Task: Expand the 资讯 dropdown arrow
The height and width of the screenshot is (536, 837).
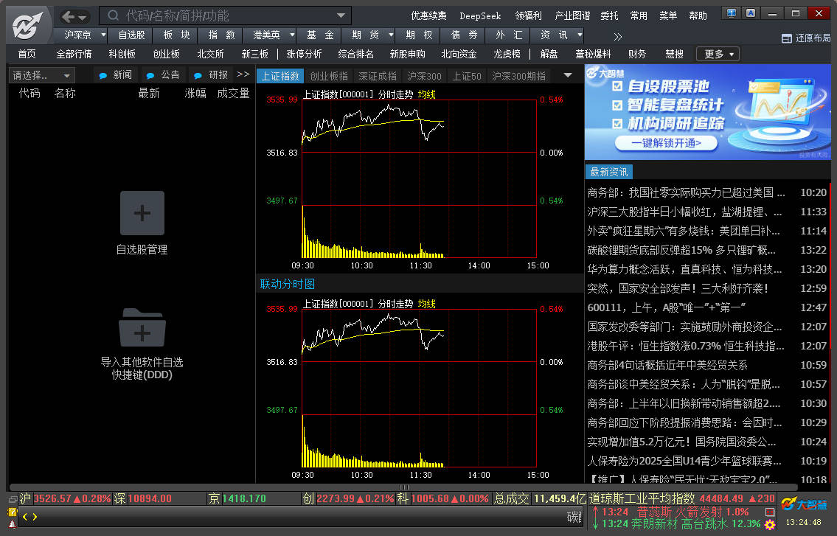Action: (580, 35)
